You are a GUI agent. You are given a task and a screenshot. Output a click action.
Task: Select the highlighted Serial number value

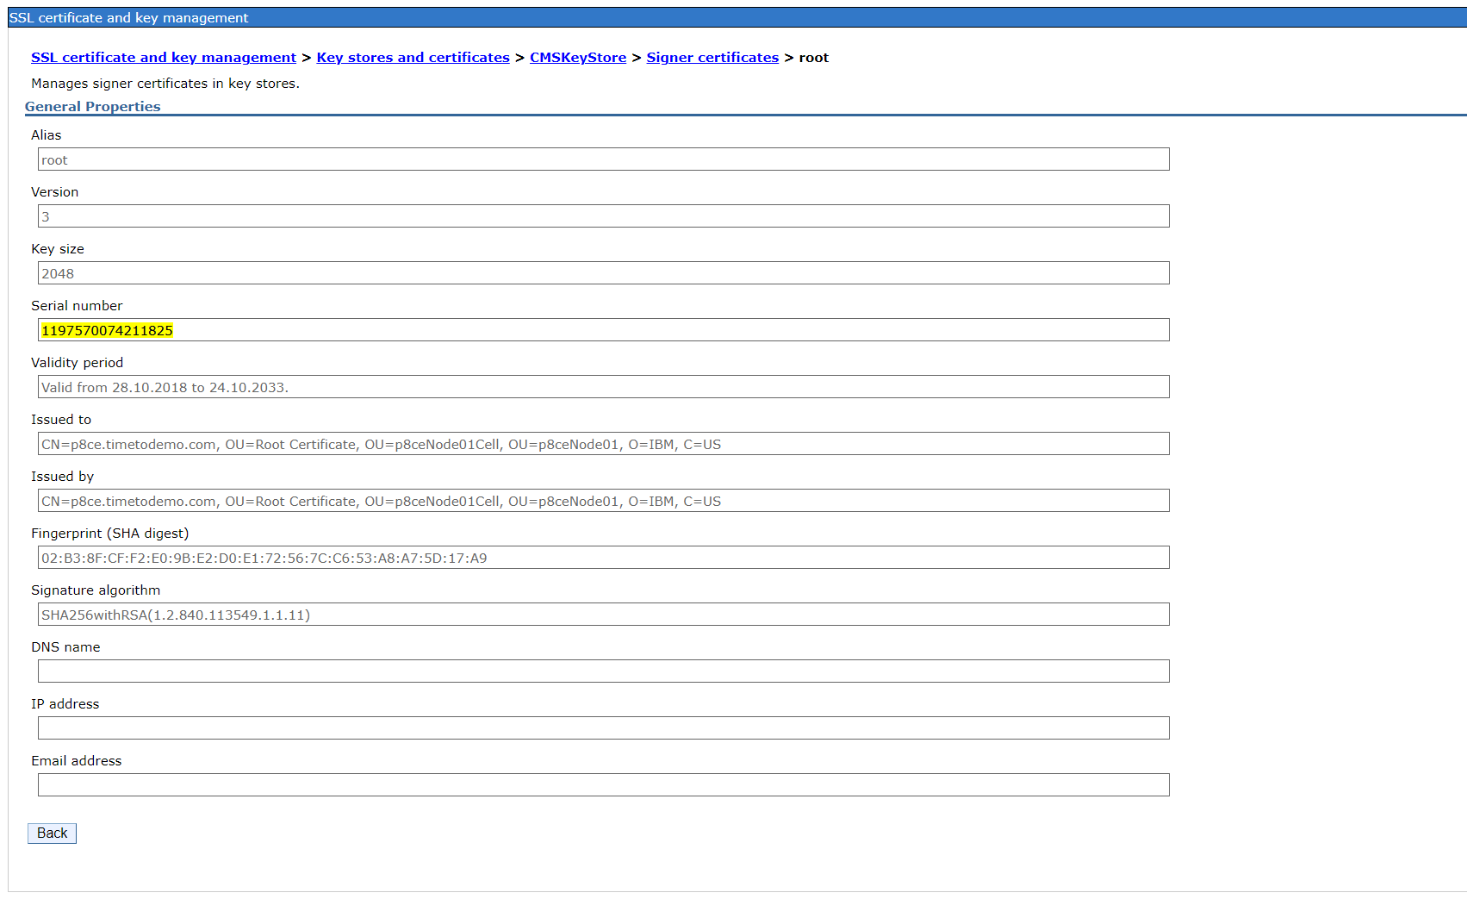coord(106,329)
